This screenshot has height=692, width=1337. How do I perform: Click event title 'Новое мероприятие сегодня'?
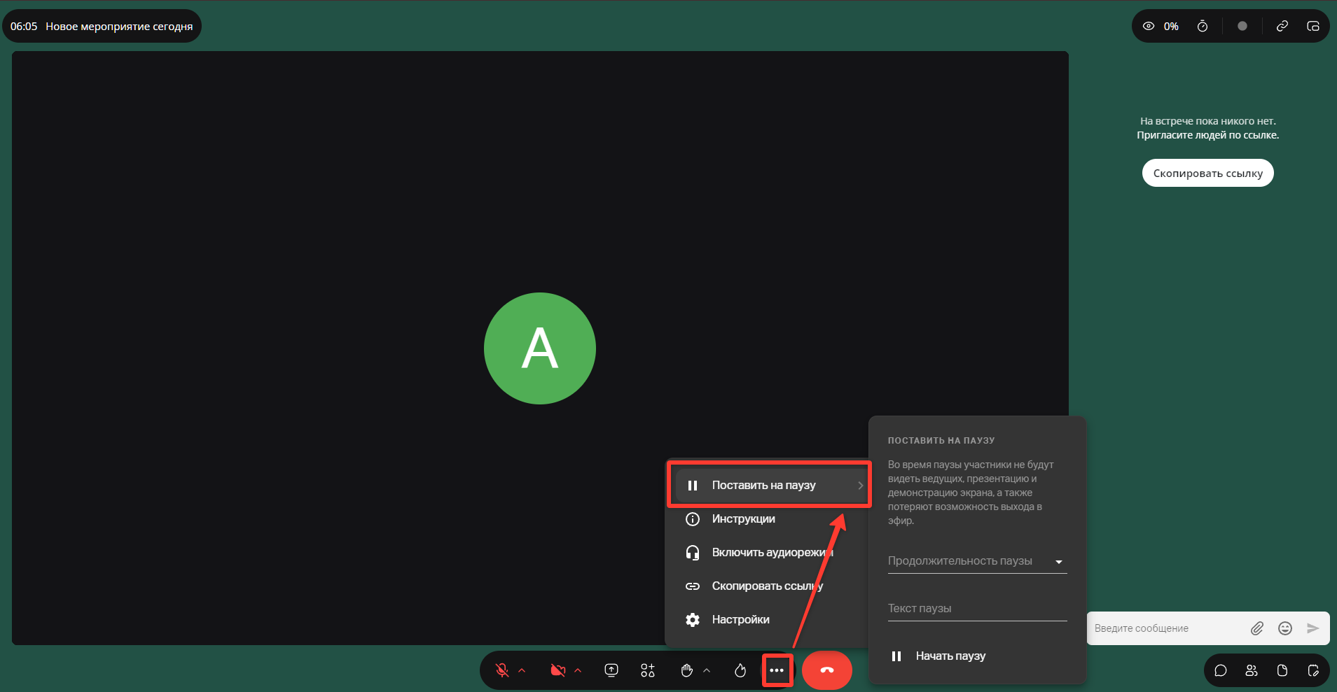click(119, 26)
